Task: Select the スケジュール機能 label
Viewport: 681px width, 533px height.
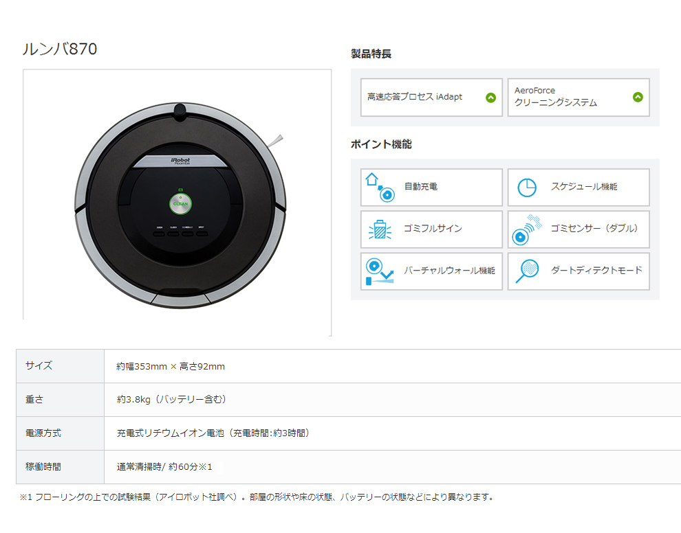Action: pyautogui.click(x=584, y=187)
